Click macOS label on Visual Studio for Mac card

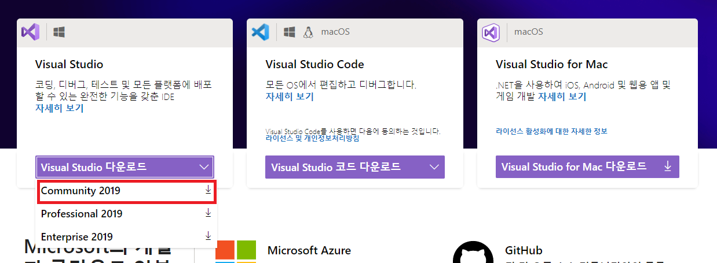click(529, 32)
